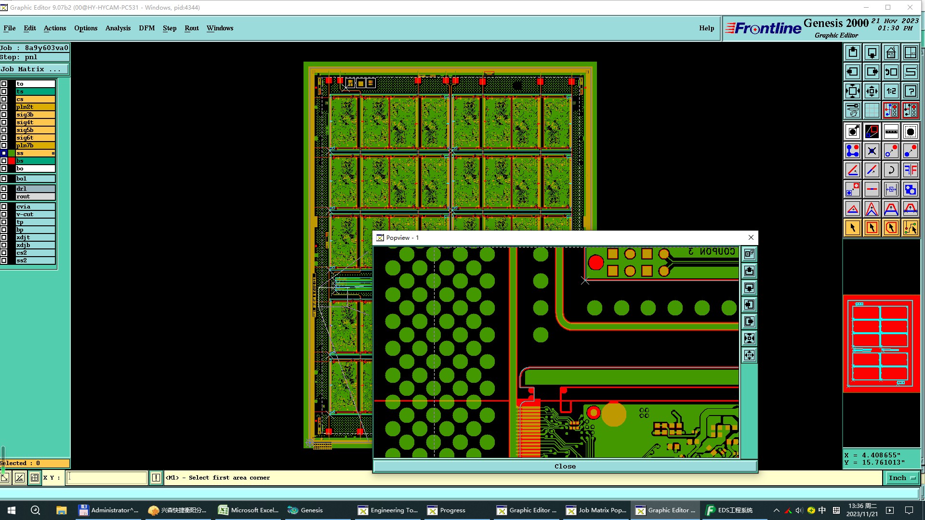This screenshot has height=520, width=925.
Task: Click the pan down icon
Action: tap(872, 52)
